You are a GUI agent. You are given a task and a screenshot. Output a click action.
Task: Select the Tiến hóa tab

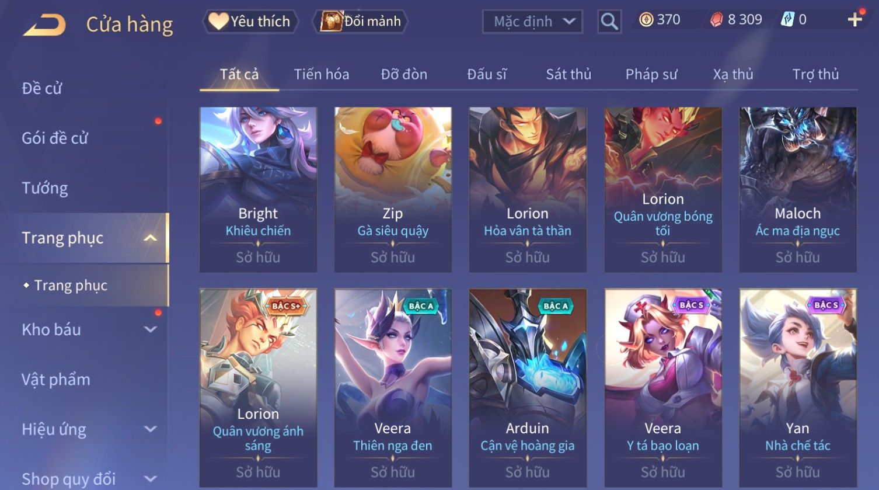[322, 74]
